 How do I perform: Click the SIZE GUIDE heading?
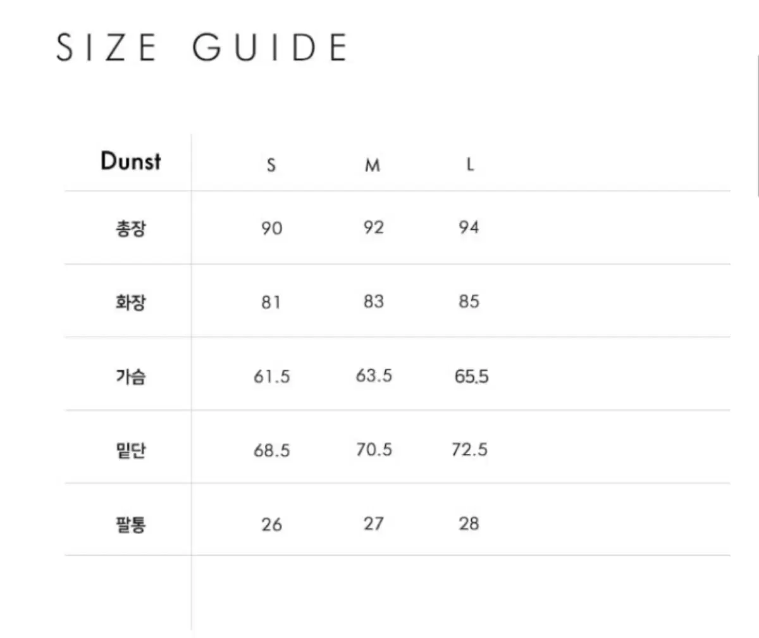click(x=202, y=47)
